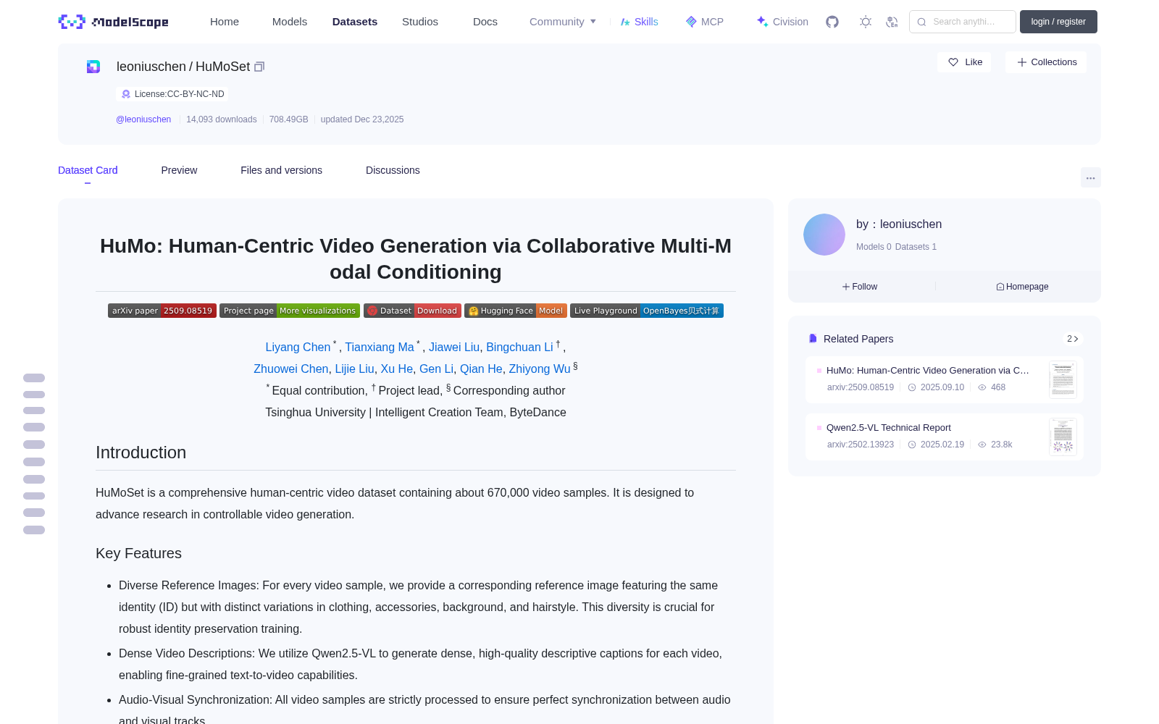
Task: Toggle the light/dark theme sun icon
Action: 866,22
